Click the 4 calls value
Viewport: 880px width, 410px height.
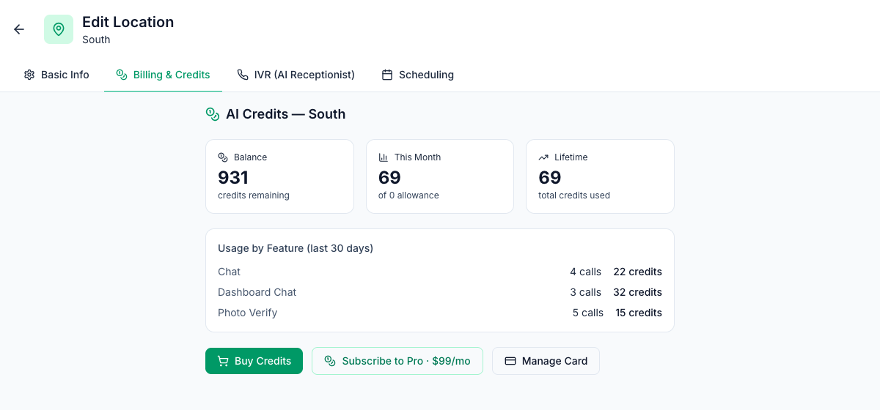(586, 272)
